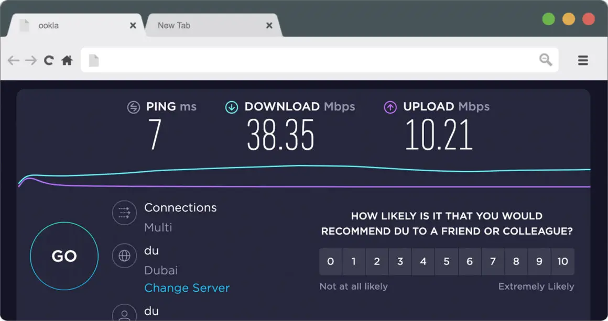This screenshot has height=321, width=608.
Task: Select rating 0 Not at all likely
Action: [x=330, y=262]
